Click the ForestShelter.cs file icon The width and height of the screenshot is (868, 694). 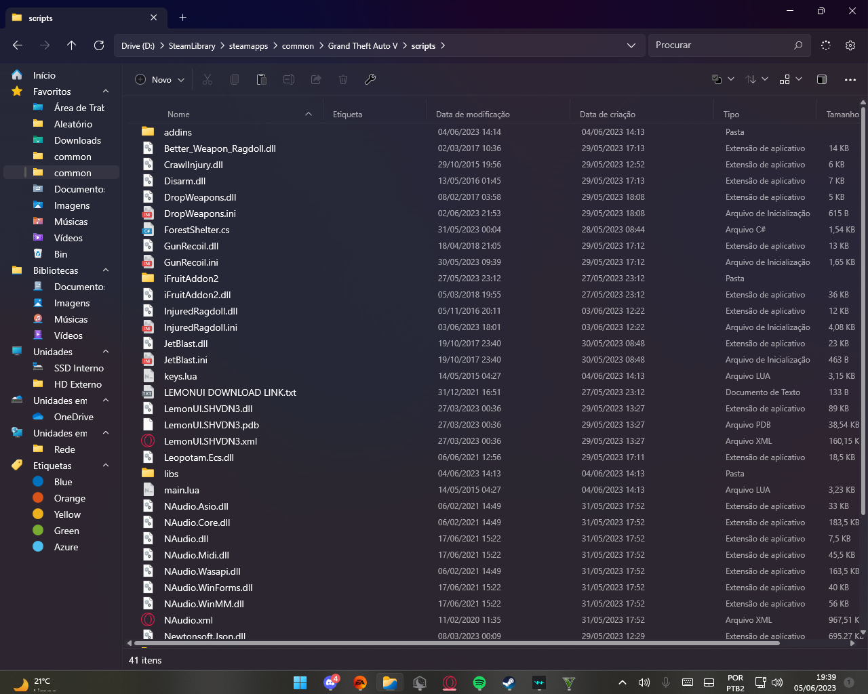coord(148,229)
